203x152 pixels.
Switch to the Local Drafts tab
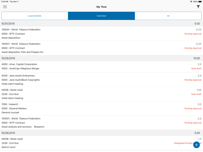35,16
